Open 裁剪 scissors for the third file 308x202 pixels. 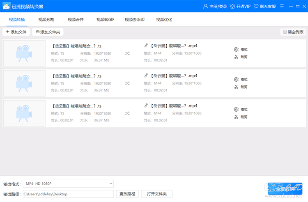pos(241,117)
